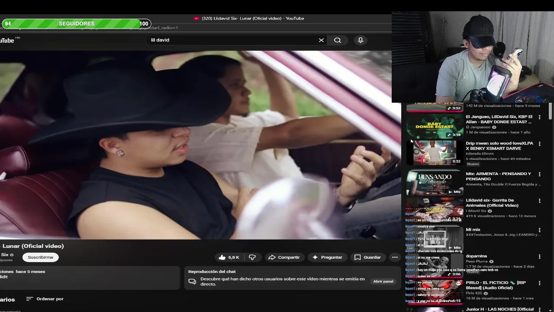This screenshot has height=312, width=554.
Task: Open Ordenar por sort dropdown
Action: tap(45, 299)
